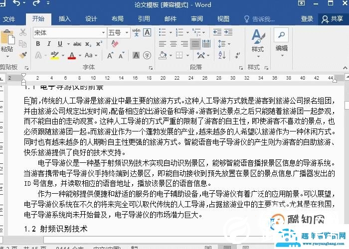Open the Font dialog launcher

click(x=151, y=68)
